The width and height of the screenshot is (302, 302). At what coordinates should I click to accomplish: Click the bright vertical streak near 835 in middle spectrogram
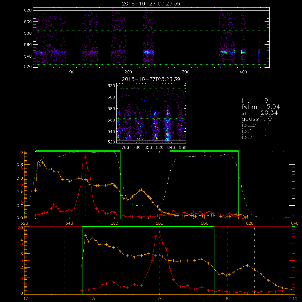point(168,125)
